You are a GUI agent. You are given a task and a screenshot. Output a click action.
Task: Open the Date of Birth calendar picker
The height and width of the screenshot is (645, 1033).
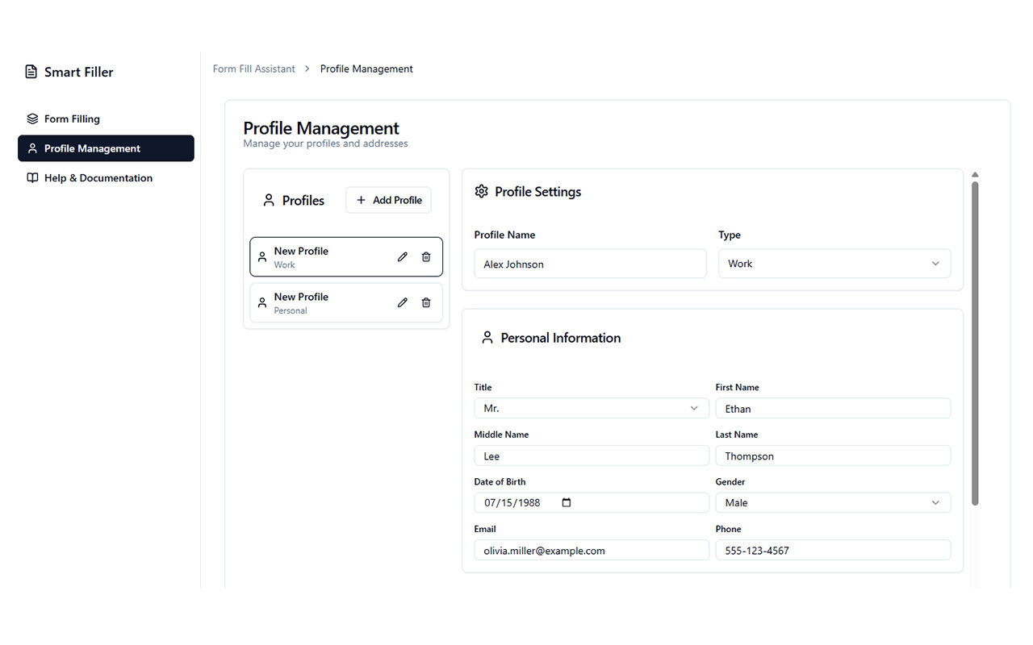566,502
